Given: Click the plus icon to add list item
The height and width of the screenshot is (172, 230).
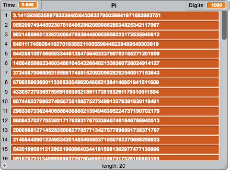Looking at the screenshot, I should click(x=4, y=165).
